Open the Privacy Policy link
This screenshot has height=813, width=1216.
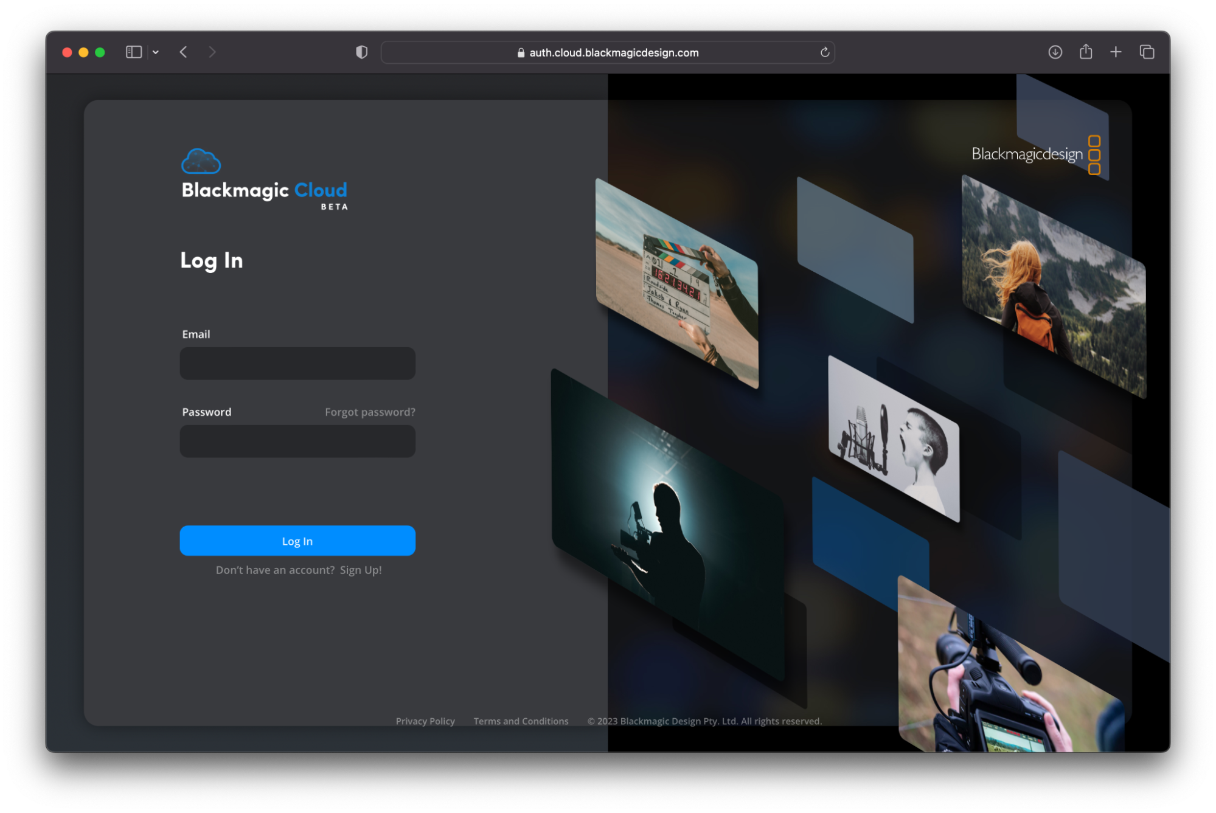(425, 721)
